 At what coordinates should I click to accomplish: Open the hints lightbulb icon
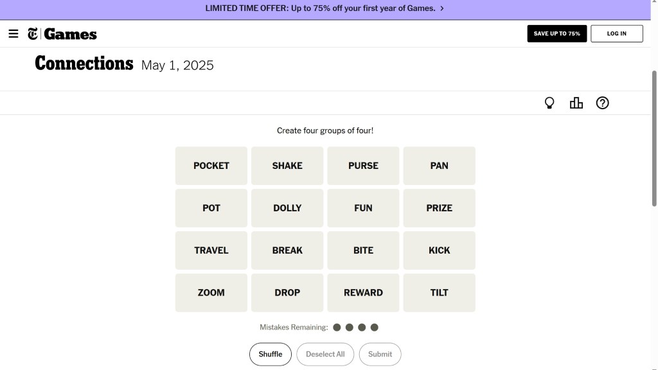(x=549, y=103)
